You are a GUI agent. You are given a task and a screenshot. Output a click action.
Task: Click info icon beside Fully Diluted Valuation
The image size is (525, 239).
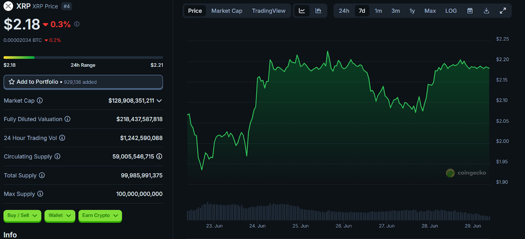coord(67,119)
